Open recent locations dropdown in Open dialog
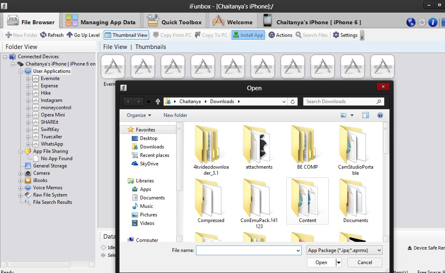The height and width of the screenshot is (273, 445). tap(149, 102)
